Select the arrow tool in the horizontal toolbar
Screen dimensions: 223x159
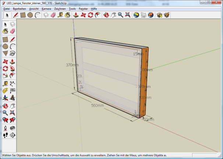coord(7,15)
